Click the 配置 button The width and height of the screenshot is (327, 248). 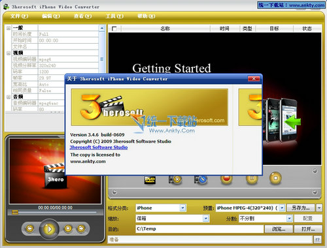tap(308, 218)
